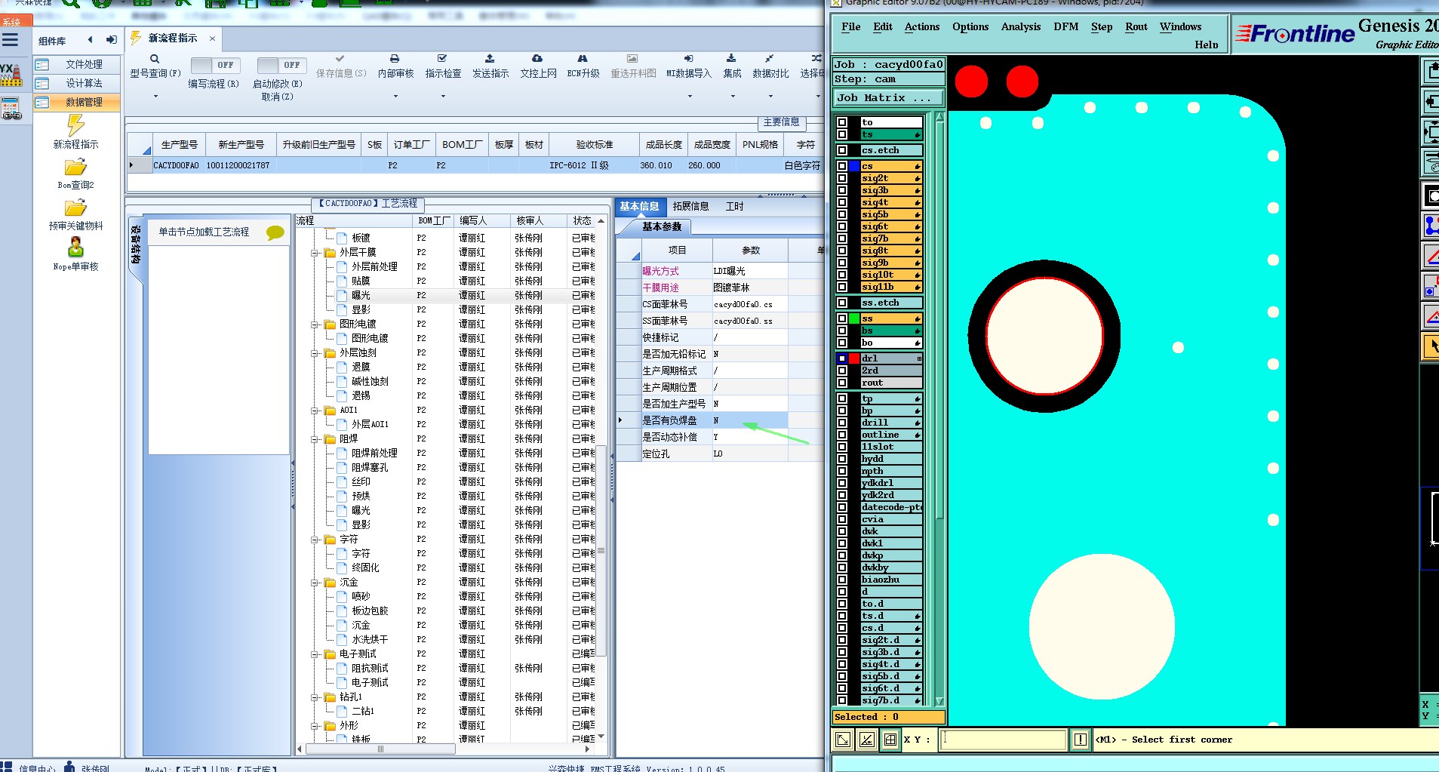
Task: Check the sig2t layer checkbox
Action: (x=842, y=178)
